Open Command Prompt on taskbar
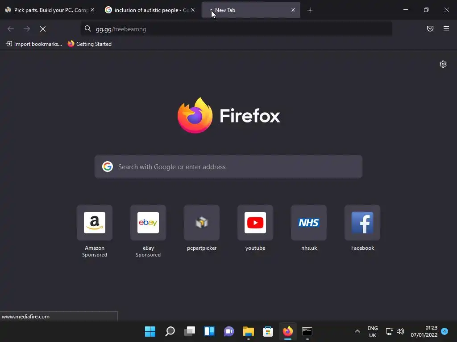457x342 pixels. [307, 331]
